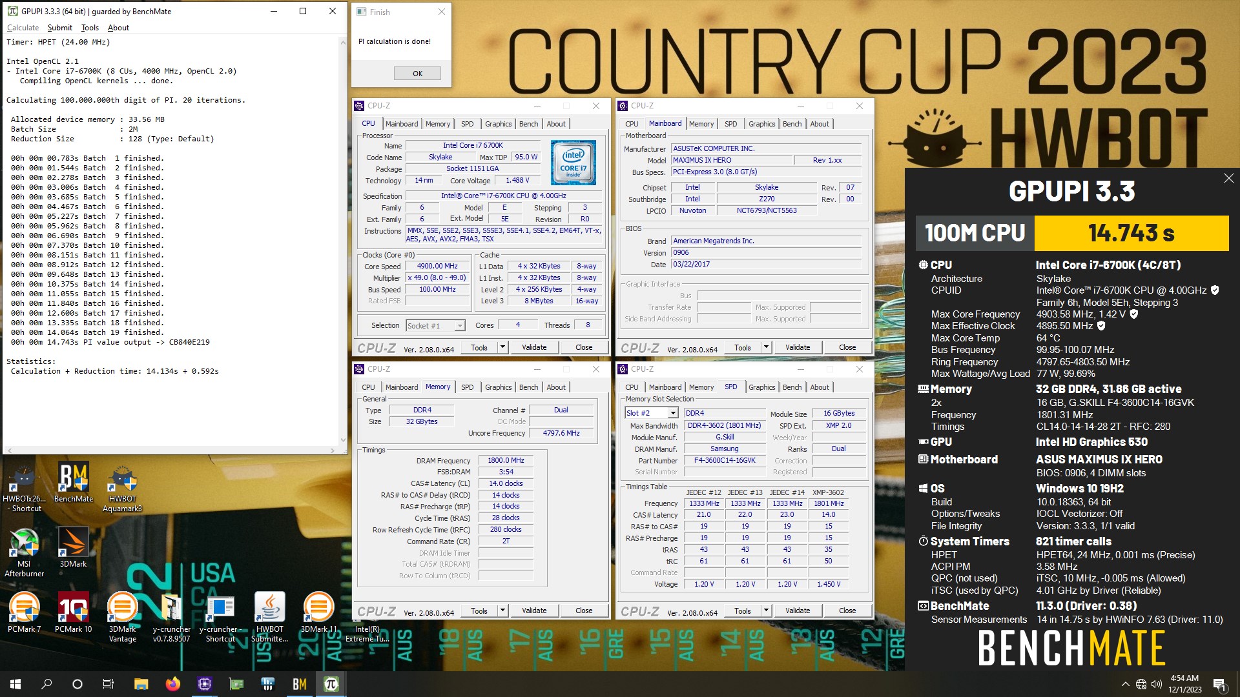Click the Windows Start button
1240x697 pixels.
[15, 684]
